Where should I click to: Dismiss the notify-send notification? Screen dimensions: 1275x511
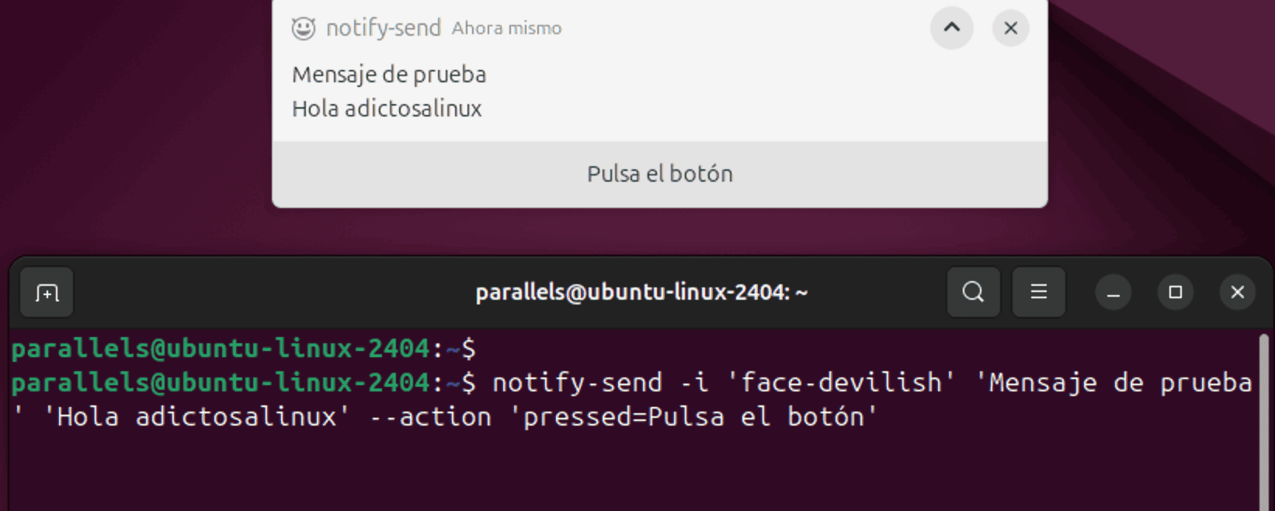click(x=1010, y=28)
